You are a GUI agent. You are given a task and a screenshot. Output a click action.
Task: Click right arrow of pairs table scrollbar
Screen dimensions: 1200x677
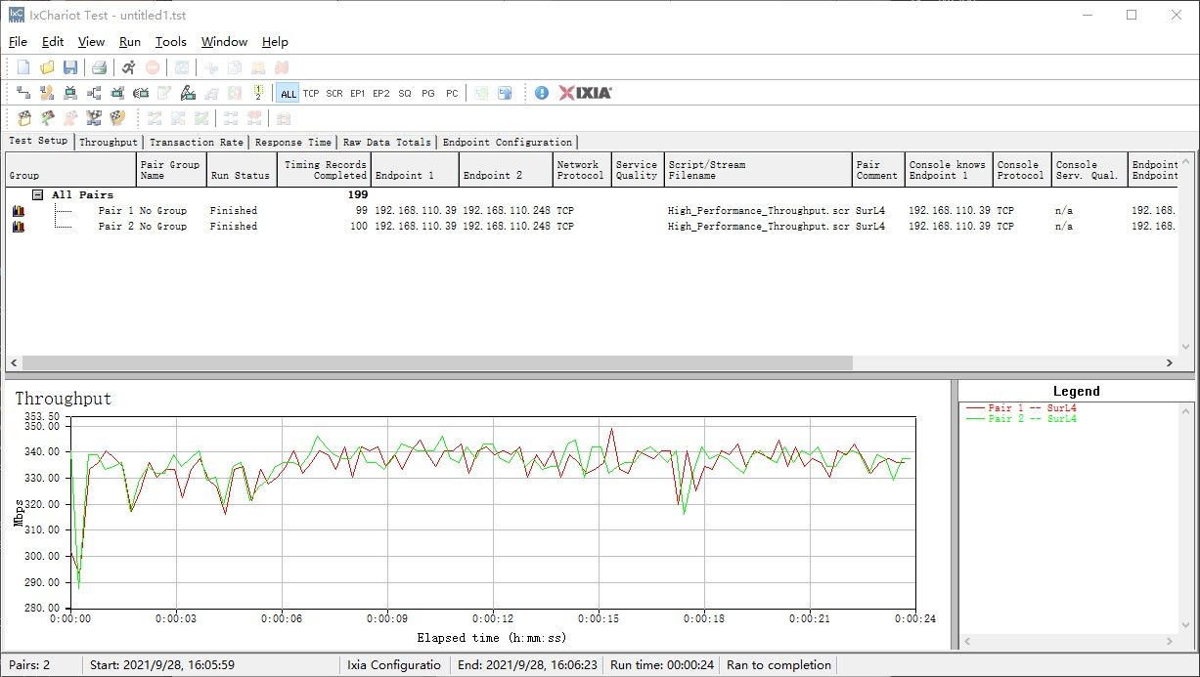1169,362
